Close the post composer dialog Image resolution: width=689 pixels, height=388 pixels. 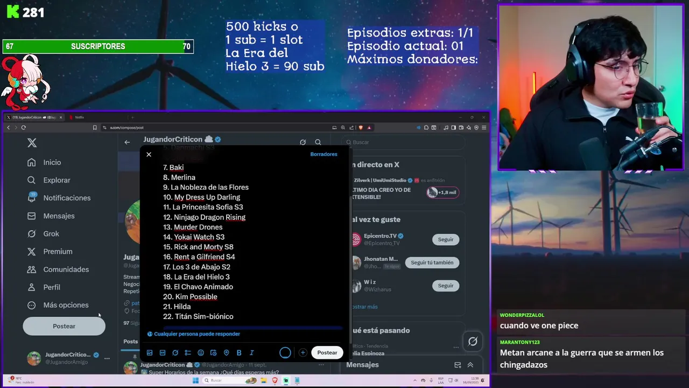149,155
